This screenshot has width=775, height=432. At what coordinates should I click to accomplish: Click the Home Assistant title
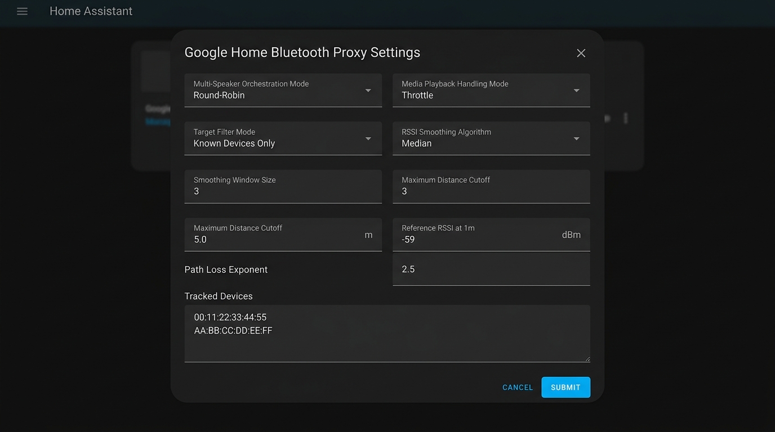(x=91, y=11)
